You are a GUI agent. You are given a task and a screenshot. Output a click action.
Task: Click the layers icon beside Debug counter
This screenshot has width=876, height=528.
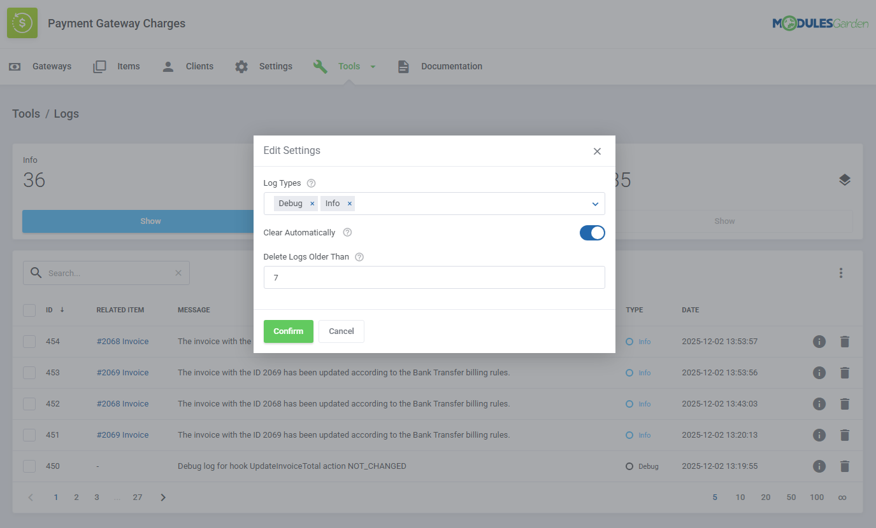(x=845, y=179)
